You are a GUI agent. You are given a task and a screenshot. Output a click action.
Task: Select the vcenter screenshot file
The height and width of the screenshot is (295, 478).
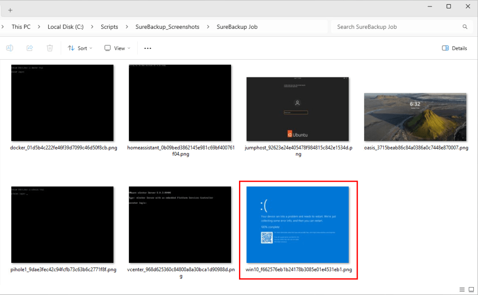pyautogui.click(x=180, y=224)
